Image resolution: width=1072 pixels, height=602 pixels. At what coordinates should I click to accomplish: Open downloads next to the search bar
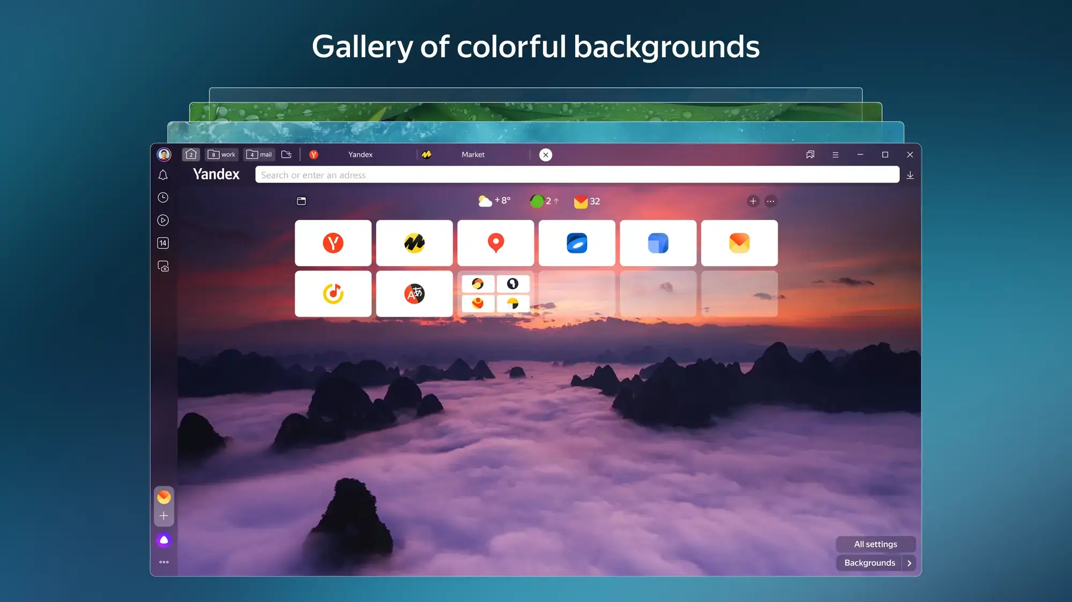pyautogui.click(x=910, y=175)
